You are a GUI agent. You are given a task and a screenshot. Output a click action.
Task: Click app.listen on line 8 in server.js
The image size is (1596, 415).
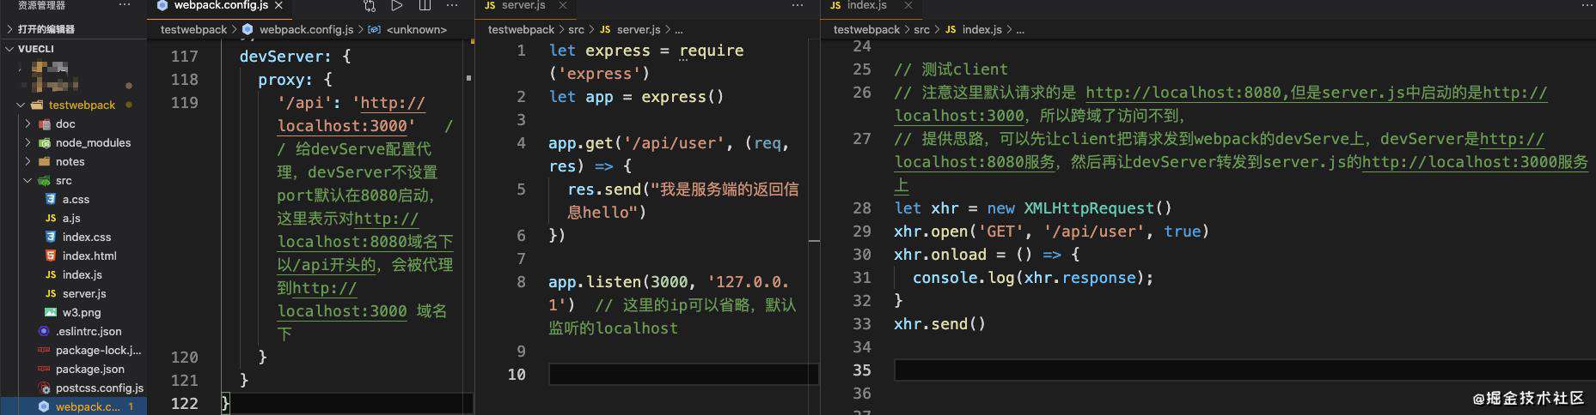tap(595, 281)
